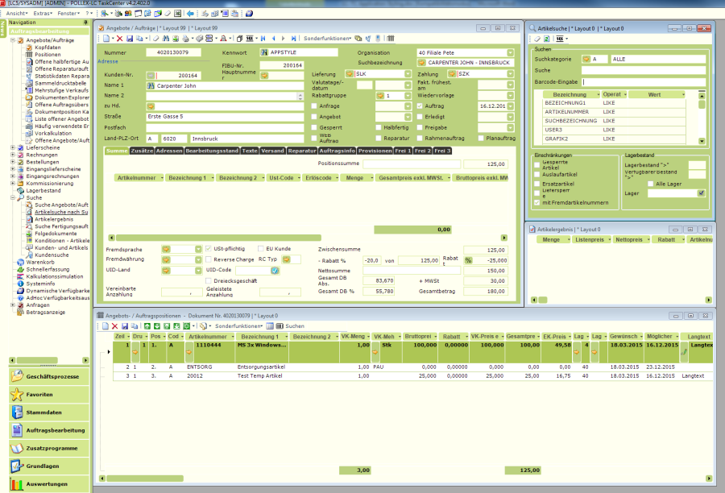Toggle the Auftrag checkbox
The width and height of the screenshot is (725, 493).
(419, 106)
